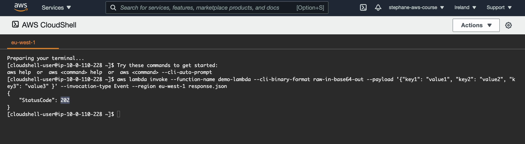Click the terminal prompt cursor
This screenshot has height=144, width=525.
pos(119,114)
